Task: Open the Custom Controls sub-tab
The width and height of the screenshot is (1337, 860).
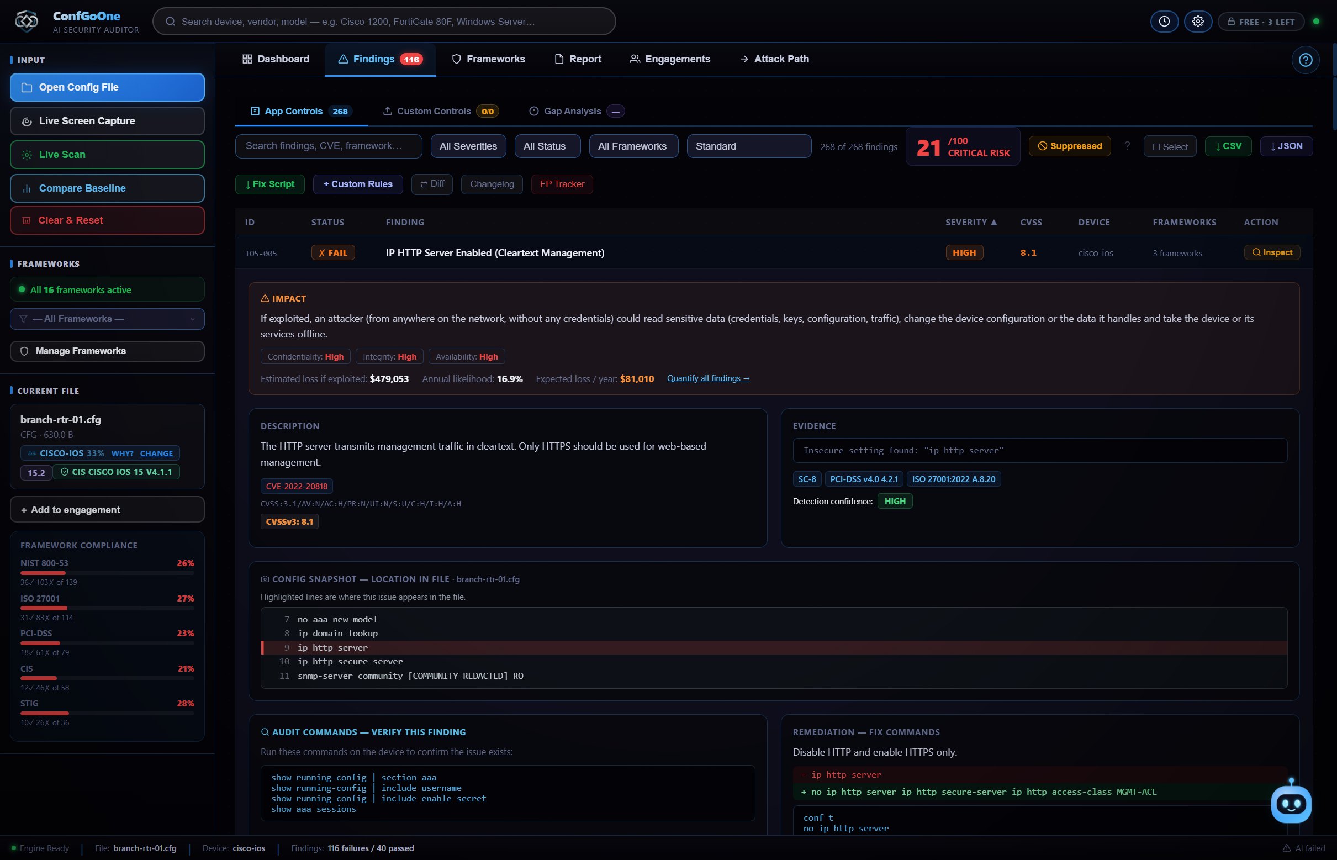Action: tap(440, 111)
